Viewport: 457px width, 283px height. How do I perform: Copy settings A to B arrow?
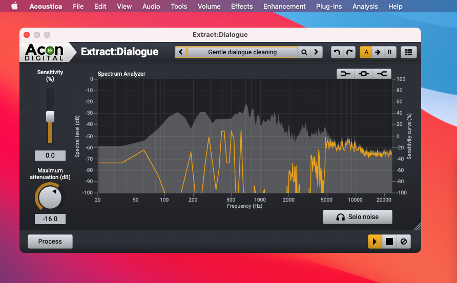pos(378,52)
